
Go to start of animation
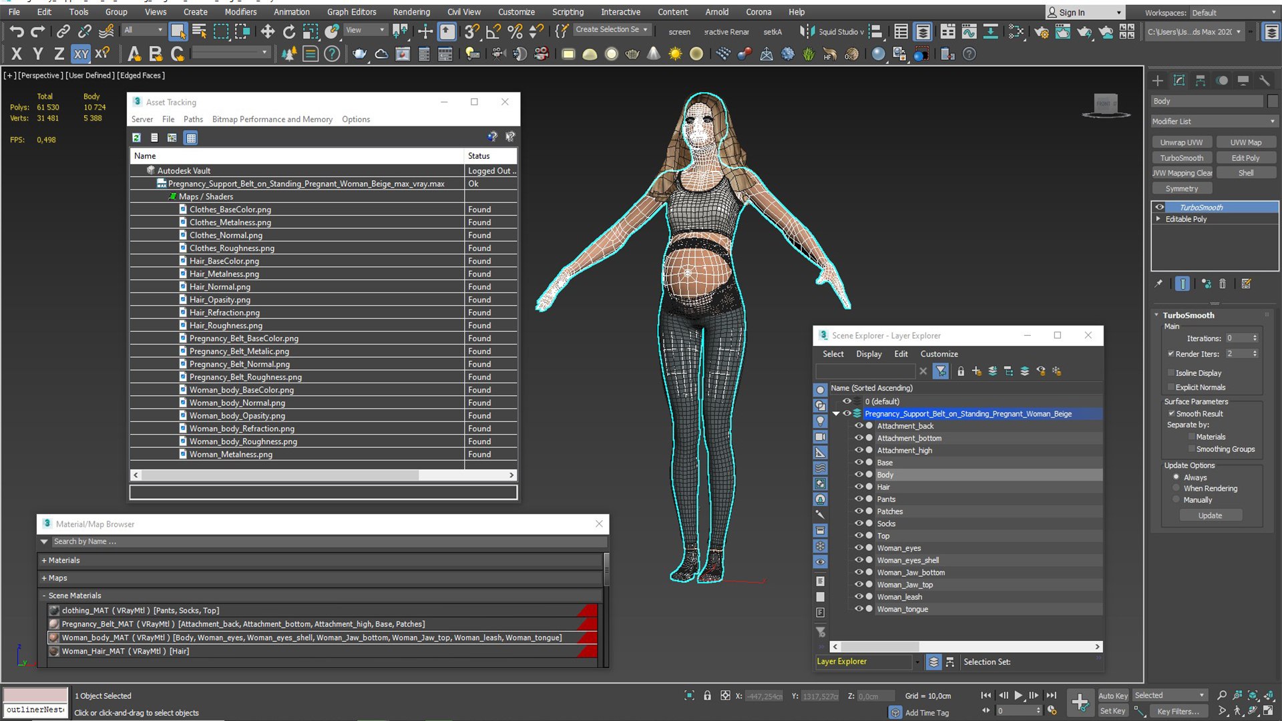(x=986, y=695)
